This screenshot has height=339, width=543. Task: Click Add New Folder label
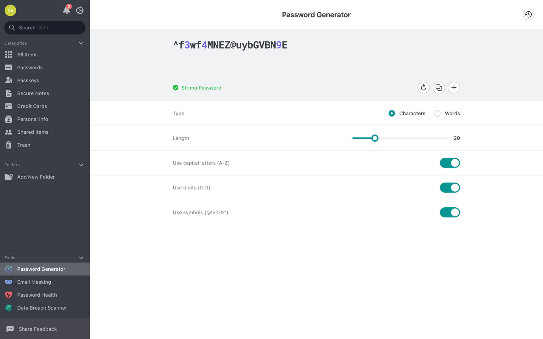pos(36,177)
